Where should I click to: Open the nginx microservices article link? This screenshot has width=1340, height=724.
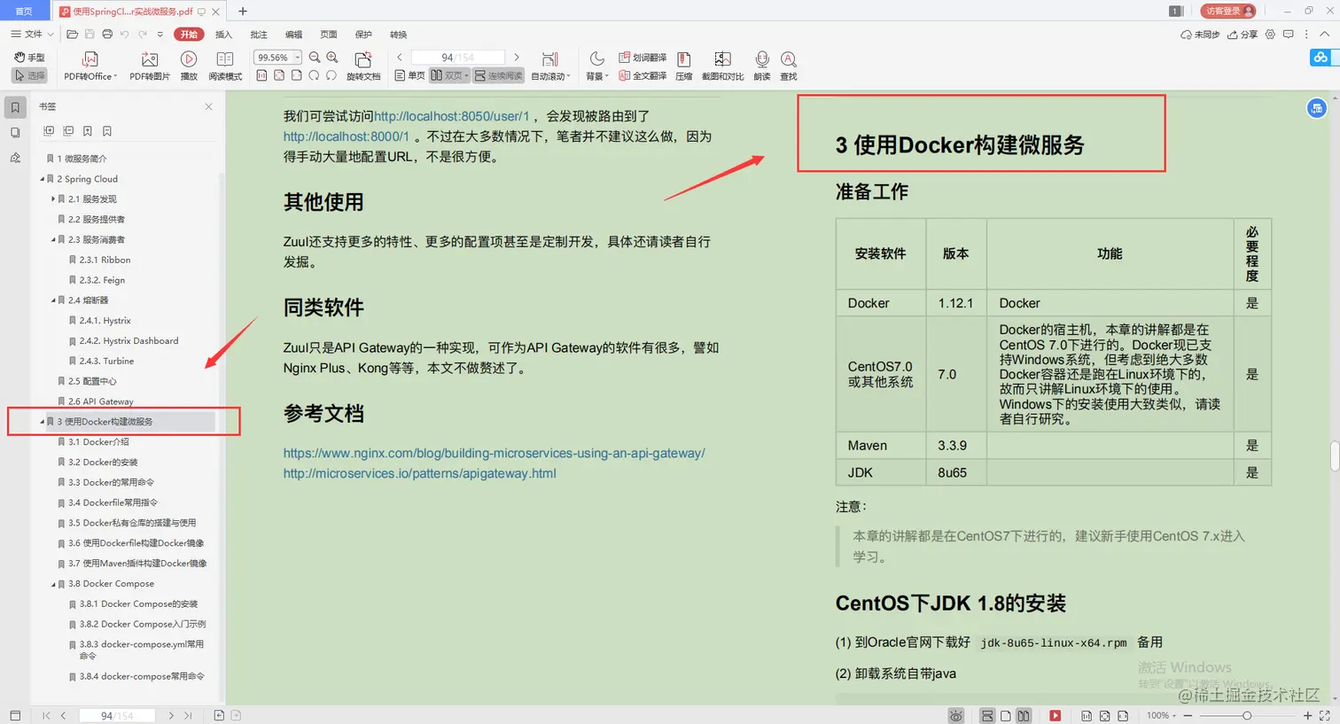(493, 453)
